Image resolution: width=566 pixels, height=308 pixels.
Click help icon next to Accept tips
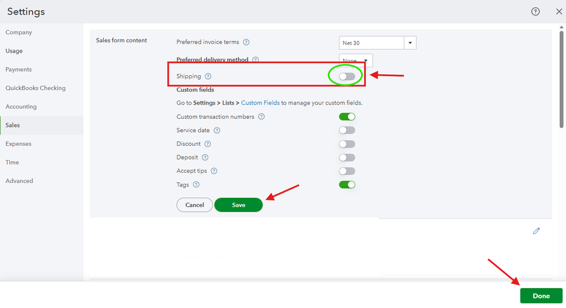(214, 171)
